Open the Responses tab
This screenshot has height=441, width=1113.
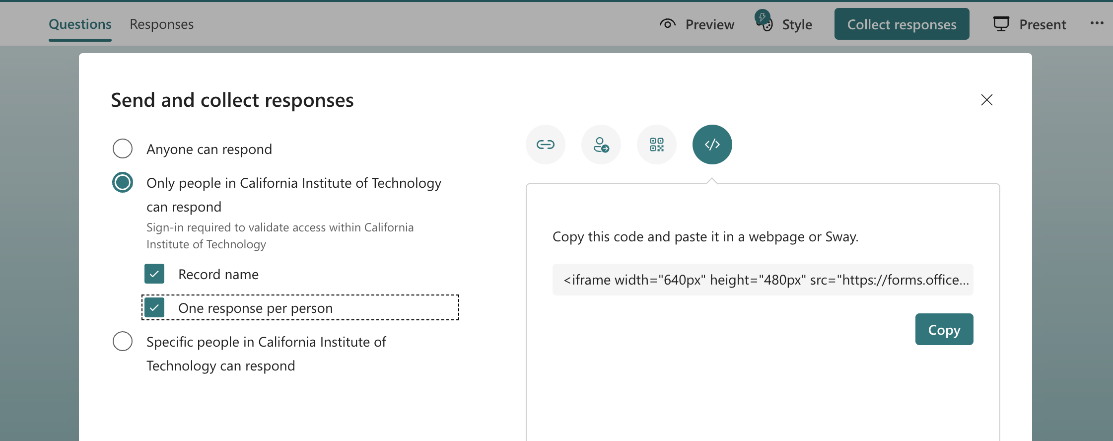pyautogui.click(x=161, y=24)
